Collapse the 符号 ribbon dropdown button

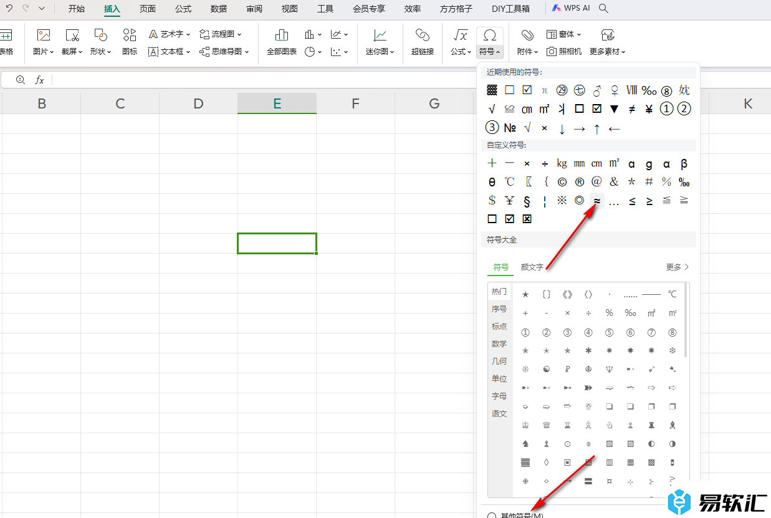click(490, 52)
